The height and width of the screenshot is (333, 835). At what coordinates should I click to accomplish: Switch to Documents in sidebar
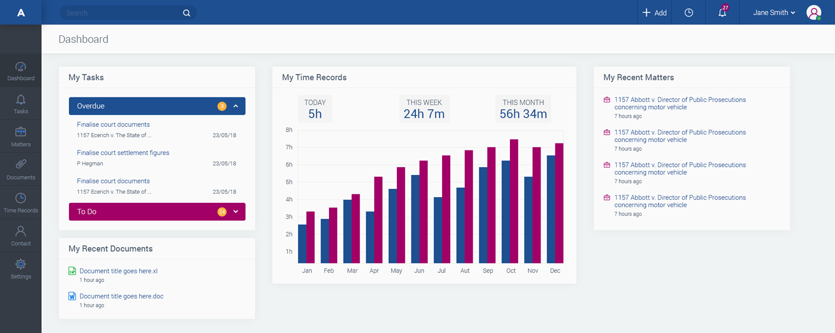point(21,169)
